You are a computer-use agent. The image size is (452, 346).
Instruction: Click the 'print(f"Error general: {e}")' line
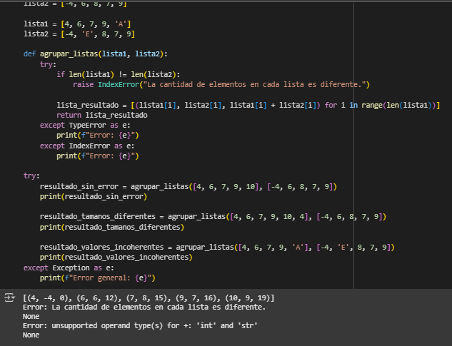tap(98, 278)
